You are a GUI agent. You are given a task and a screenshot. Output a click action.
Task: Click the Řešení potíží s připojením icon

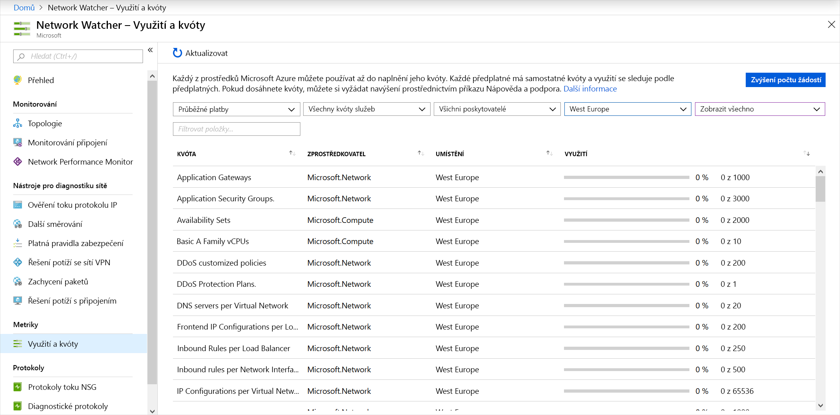(18, 301)
